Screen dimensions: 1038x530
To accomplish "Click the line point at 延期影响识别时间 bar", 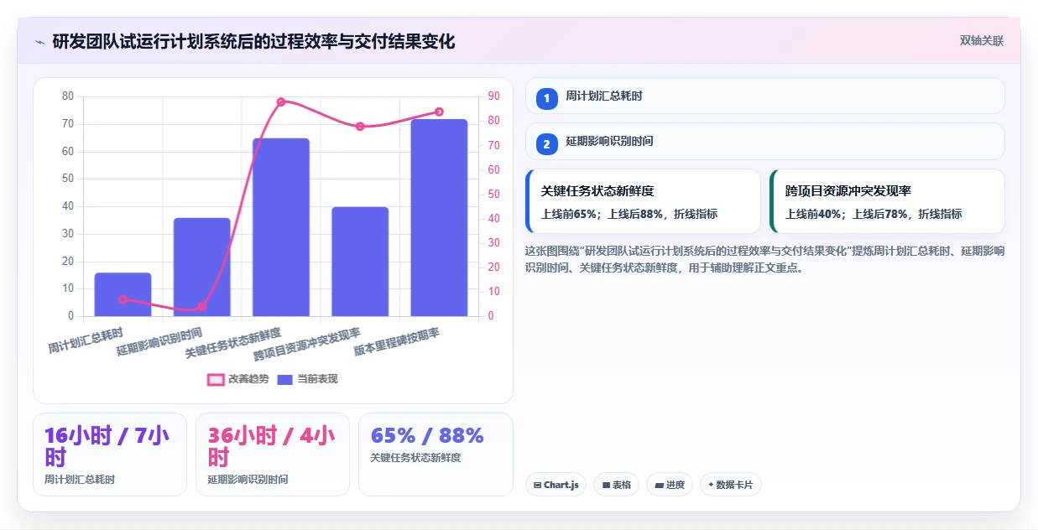I will point(201,307).
